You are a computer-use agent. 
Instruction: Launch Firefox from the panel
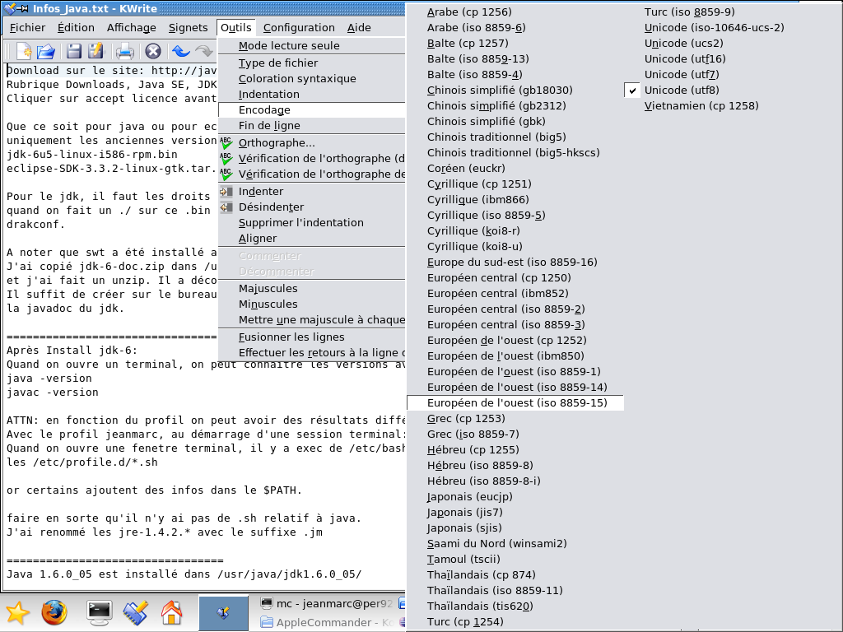[x=54, y=612]
